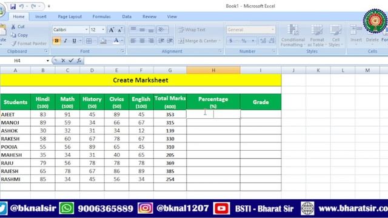This screenshot has height=218, width=388.
Task: Click the Undo icon
Action: [21, 6]
